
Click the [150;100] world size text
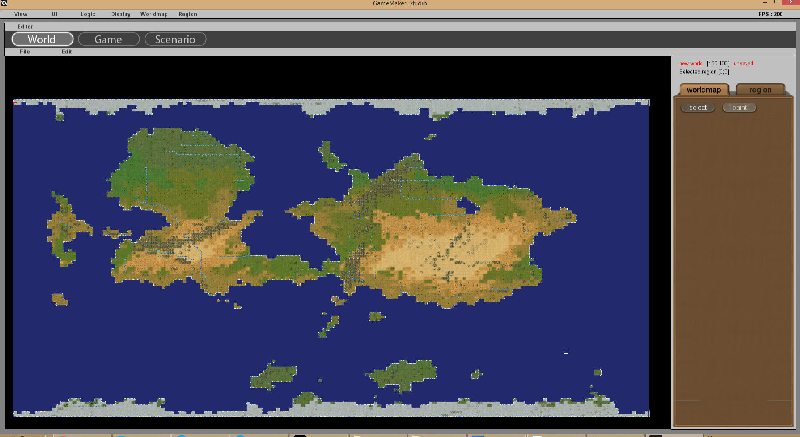coord(718,63)
